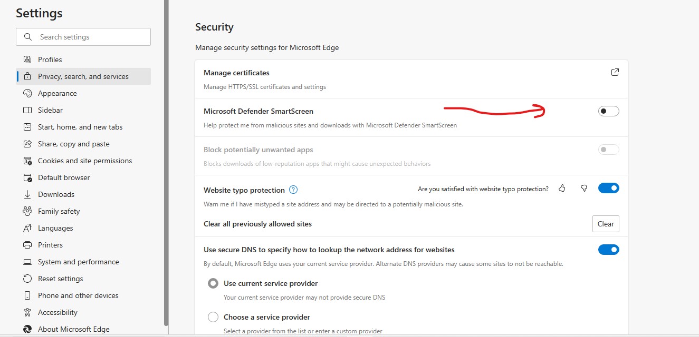
Task: Click the Reset settings icon
Action: [x=27, y=279]
